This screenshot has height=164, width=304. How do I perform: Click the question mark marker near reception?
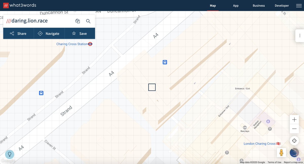coord(270,129)
